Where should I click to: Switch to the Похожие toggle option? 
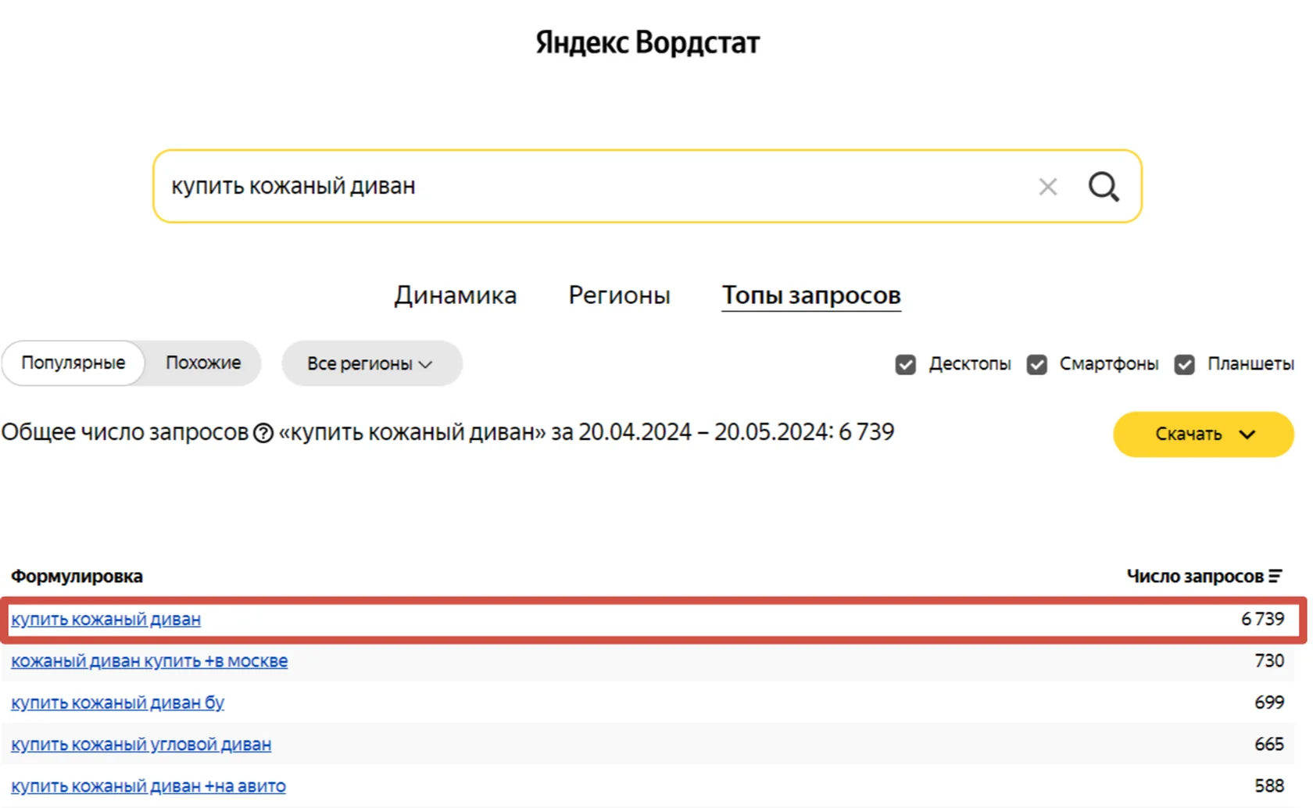pyautogui.click(x=203, y=363)
